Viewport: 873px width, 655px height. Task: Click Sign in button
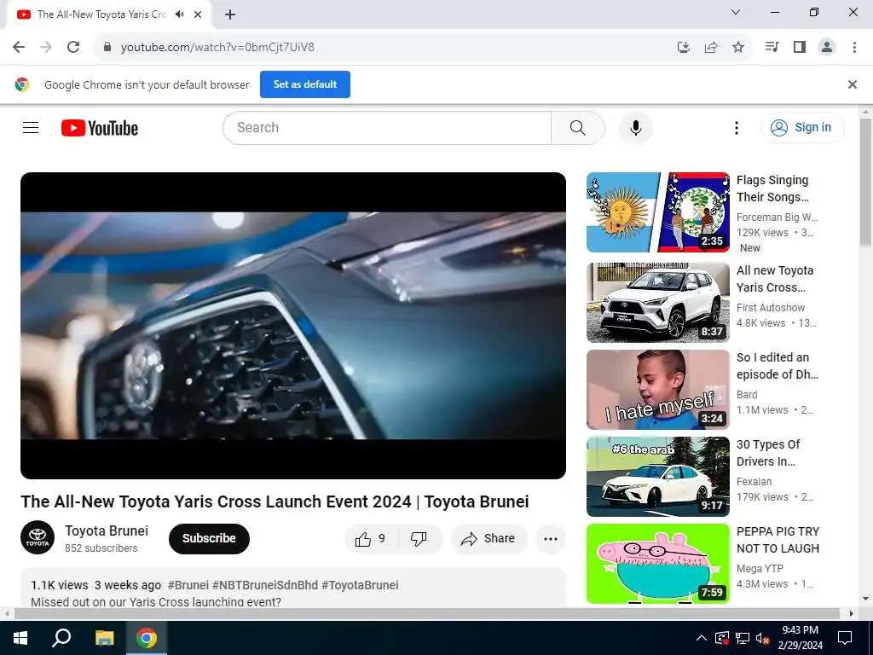pos(802,128)
